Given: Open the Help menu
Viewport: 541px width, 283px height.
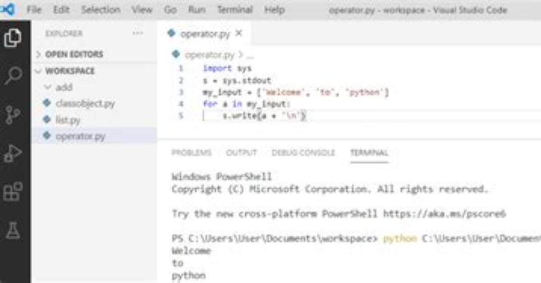Looking at the screenshot, I should pos(274,9).
